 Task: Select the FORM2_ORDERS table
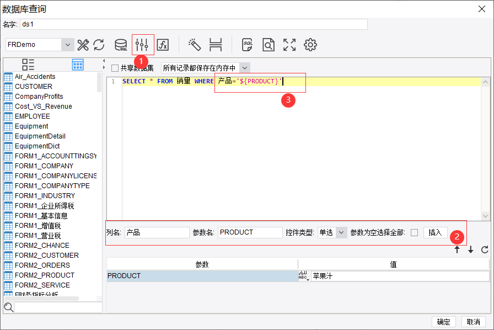pos(42,265)
